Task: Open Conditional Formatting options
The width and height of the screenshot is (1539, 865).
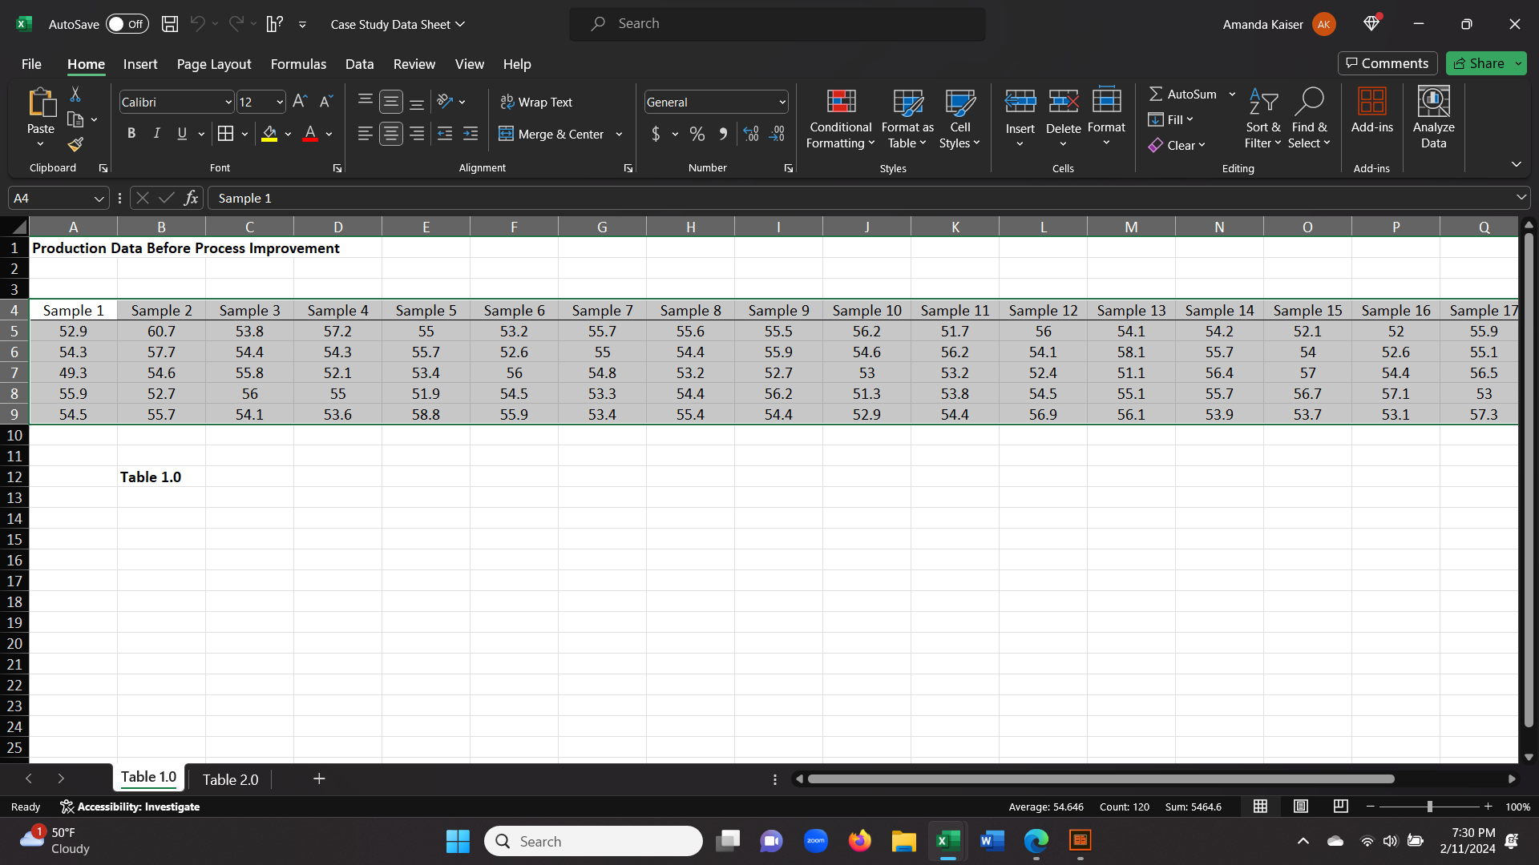Action: pyautogui.click(x=839, y=119)
